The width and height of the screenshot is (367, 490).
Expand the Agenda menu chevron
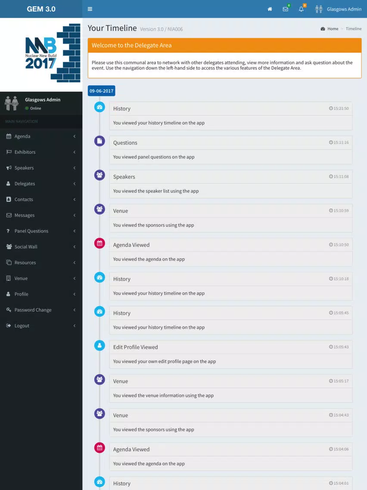[74, 136]
